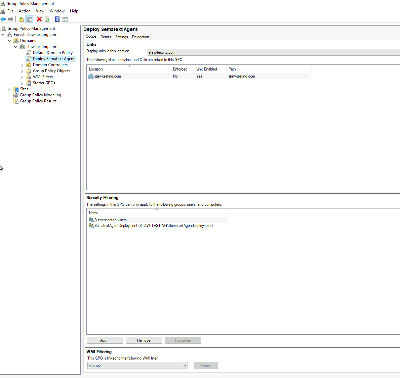Open the View menu
Viewport: 400px width, 378px height.
pyautogui.click(x=40, y=11)
